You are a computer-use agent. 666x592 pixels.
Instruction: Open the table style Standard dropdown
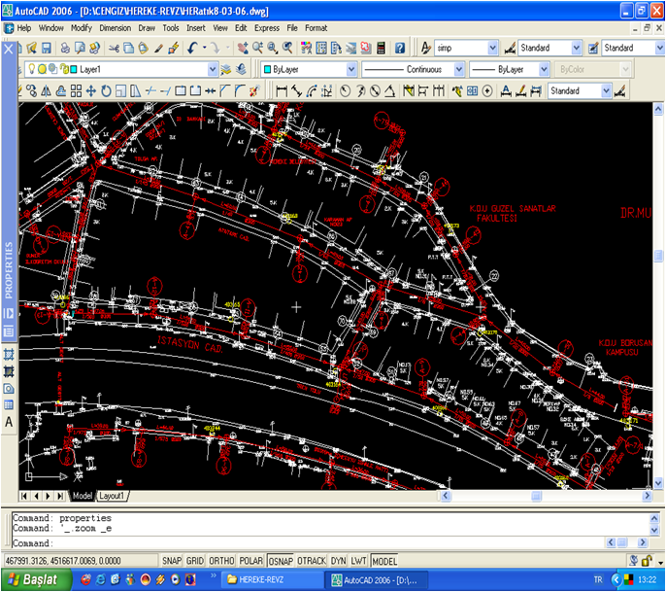659,48
